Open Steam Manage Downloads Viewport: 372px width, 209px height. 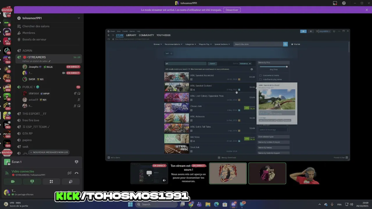[x=227, y=158]
